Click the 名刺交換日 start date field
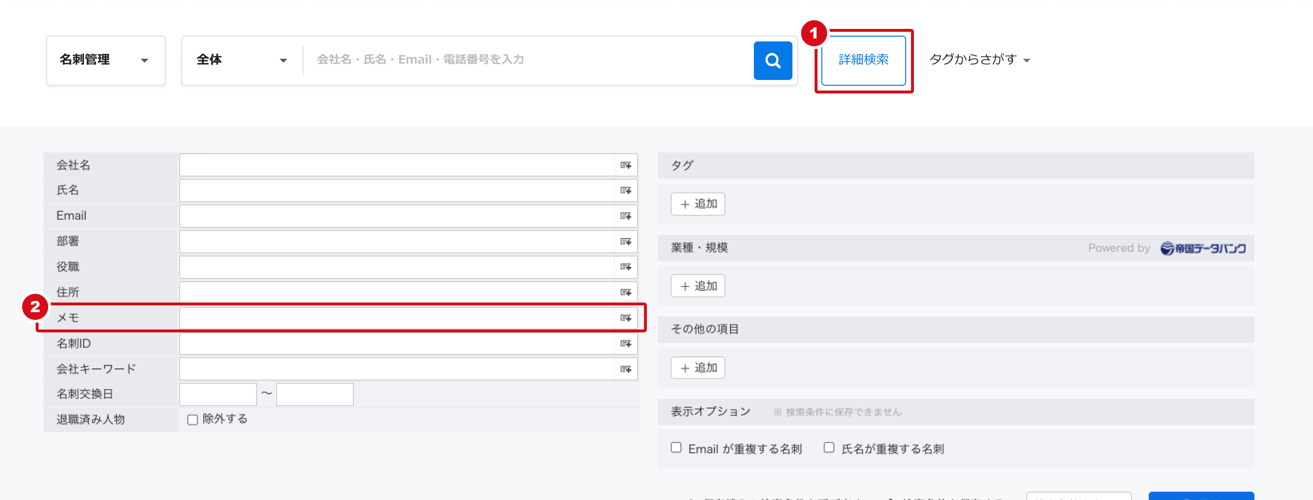 (218, 394)
